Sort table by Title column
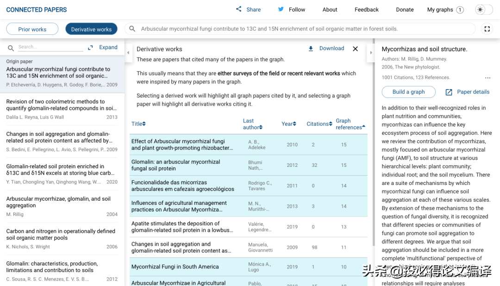Viewport: 500px width, 286px height. click(x=138, y=124)
